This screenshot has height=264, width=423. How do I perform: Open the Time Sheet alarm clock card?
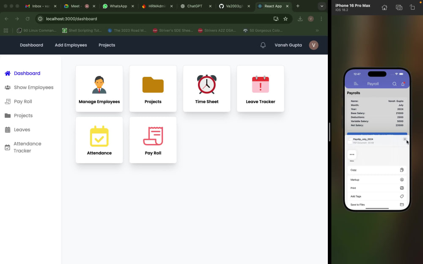207,88
